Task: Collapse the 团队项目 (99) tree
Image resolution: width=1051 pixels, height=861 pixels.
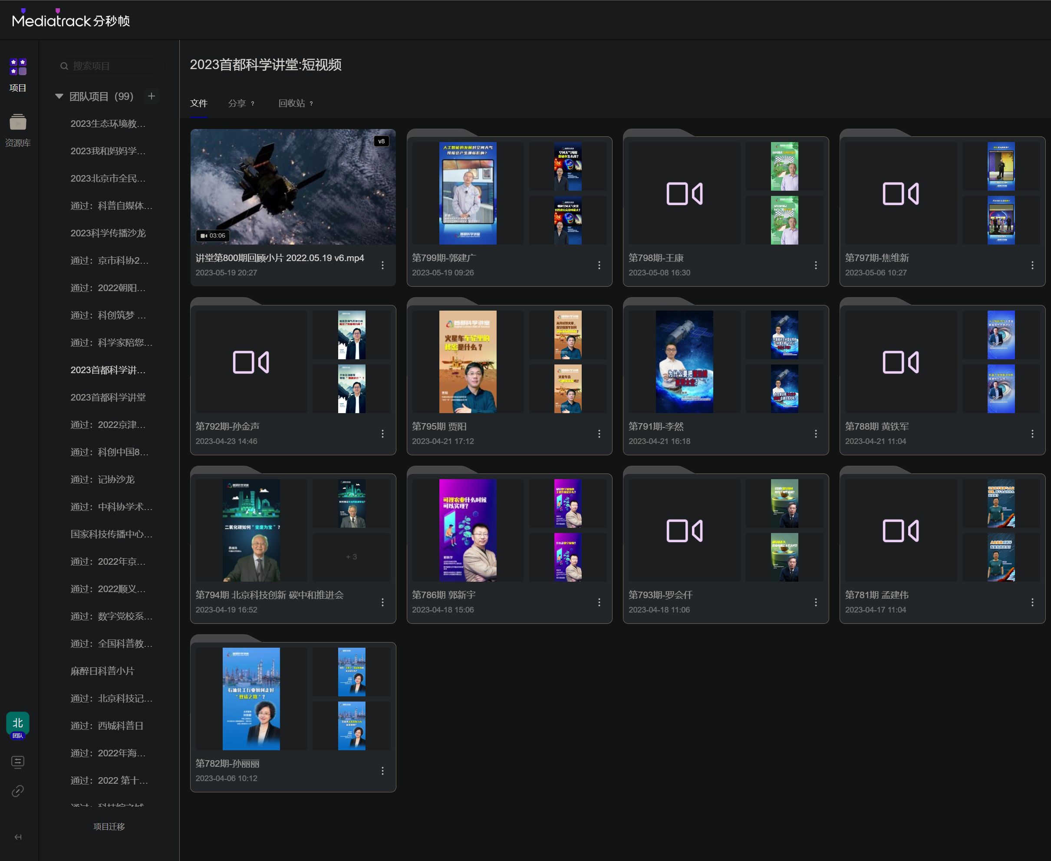Action: click(x=59, y=96)
